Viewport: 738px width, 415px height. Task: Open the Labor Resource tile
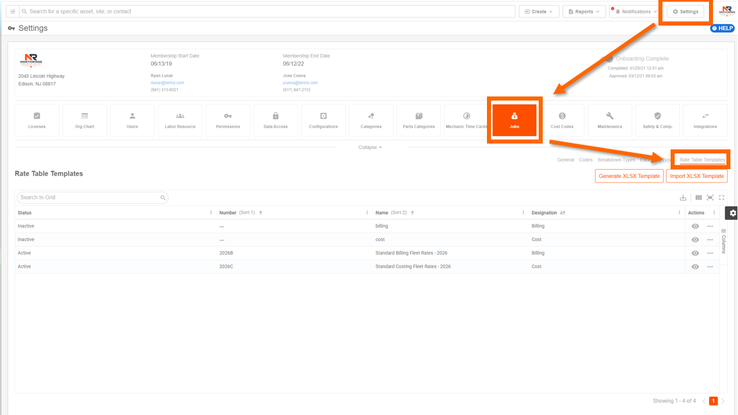point(180,120)
